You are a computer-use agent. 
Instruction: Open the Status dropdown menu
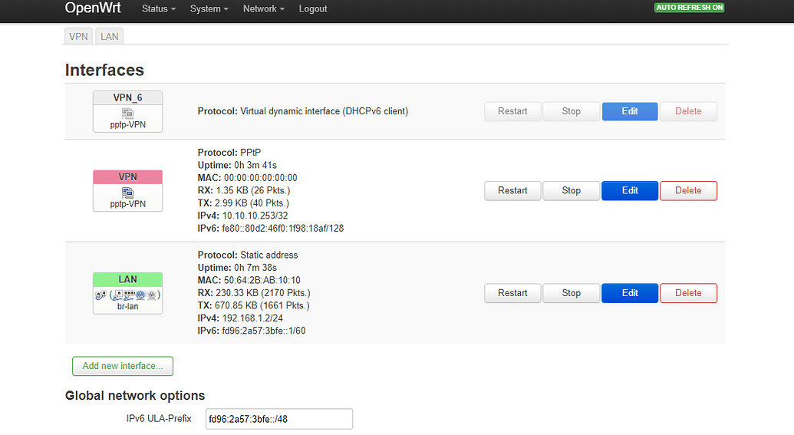click(159, 9)
